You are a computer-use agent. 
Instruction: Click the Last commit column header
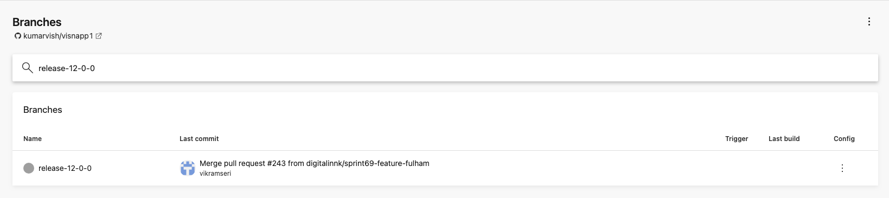tap(199, 139)
